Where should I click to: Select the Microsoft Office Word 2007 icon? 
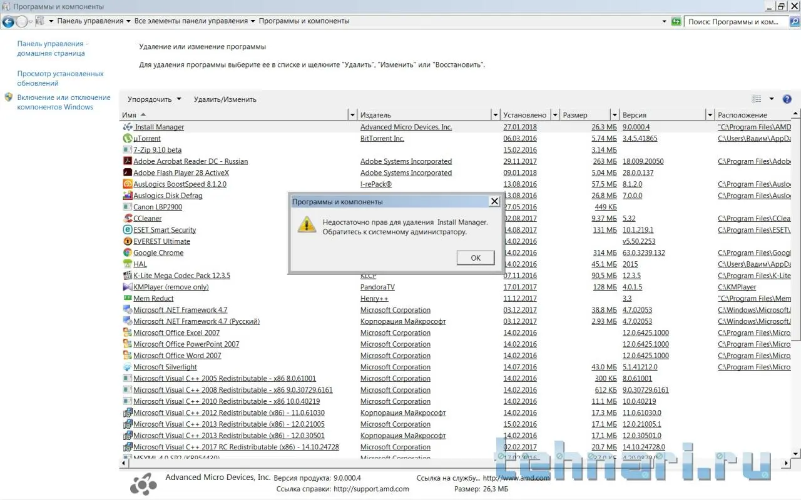coord(128,356)
